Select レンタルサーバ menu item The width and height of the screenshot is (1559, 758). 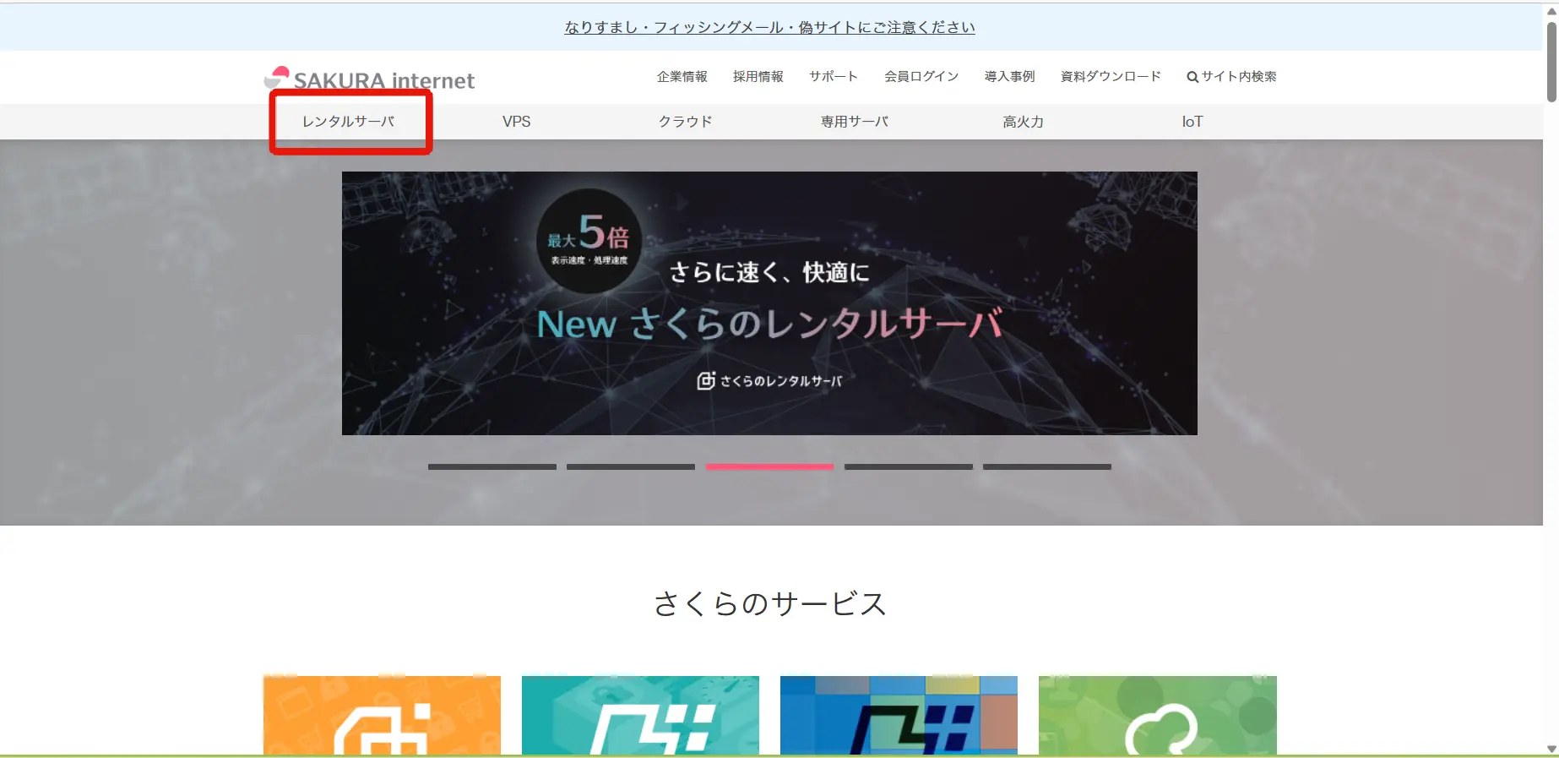pos(348,122)
